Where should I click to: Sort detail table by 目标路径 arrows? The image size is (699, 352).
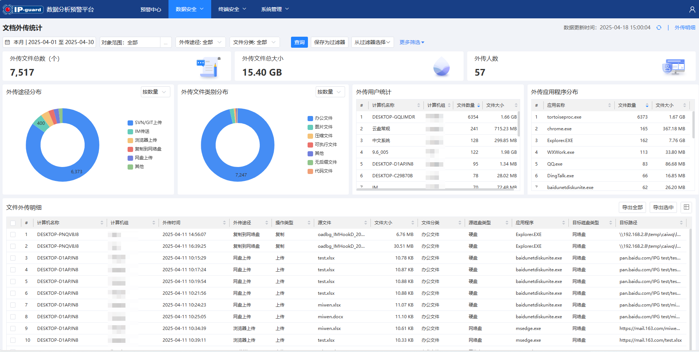tap(681, 223)
